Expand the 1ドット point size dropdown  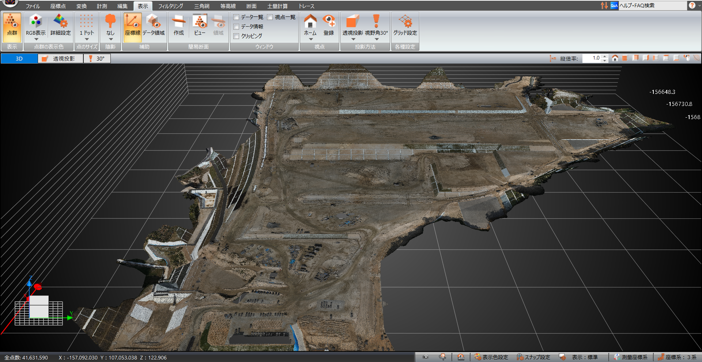(x=87, y=39)
